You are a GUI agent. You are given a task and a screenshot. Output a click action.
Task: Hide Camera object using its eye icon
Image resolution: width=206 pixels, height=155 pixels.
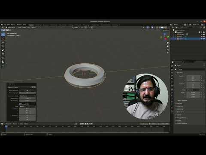click(202, 34)
